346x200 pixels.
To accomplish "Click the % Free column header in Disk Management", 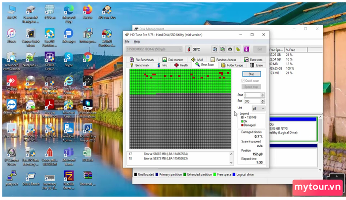I will pyautogui.click(x=296, y=50).
